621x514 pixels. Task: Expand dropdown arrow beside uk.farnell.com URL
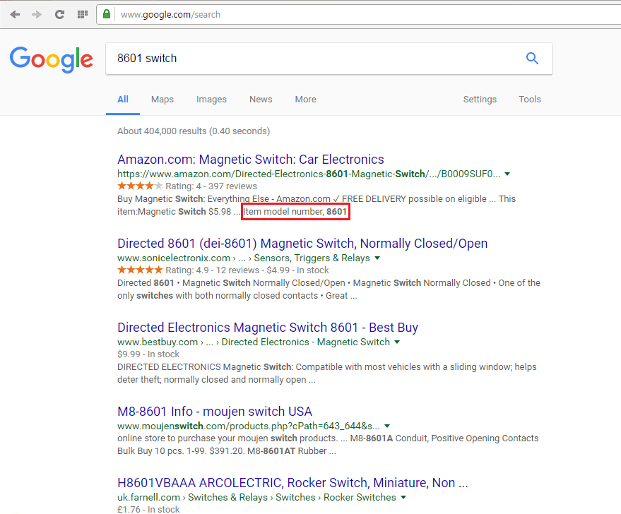[x=403, y=497]
